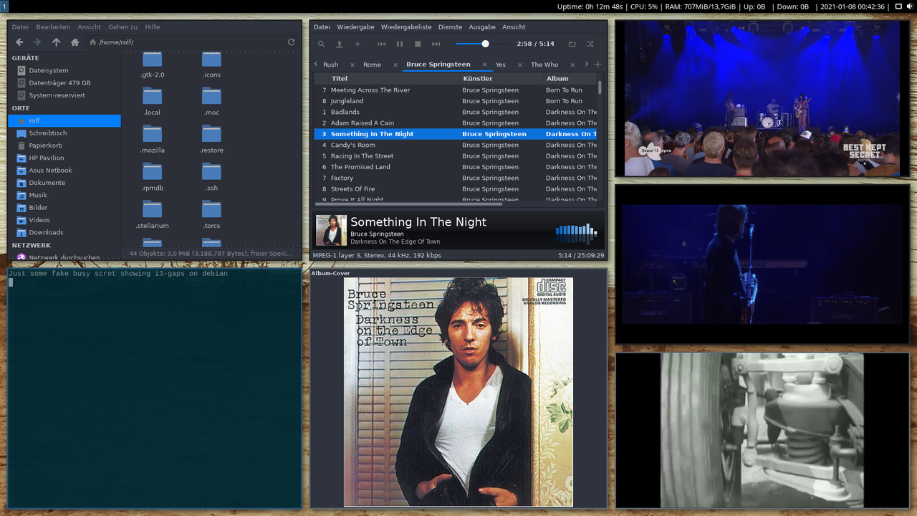Click workspace 1 indicator in top bar
Viewport: 917px width, 516px height.
(x=4, y=6)
